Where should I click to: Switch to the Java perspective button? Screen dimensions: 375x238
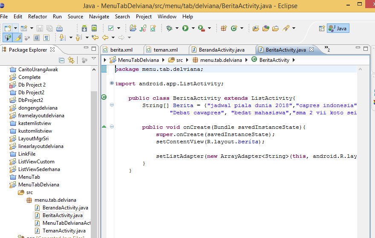pos(338,28)
